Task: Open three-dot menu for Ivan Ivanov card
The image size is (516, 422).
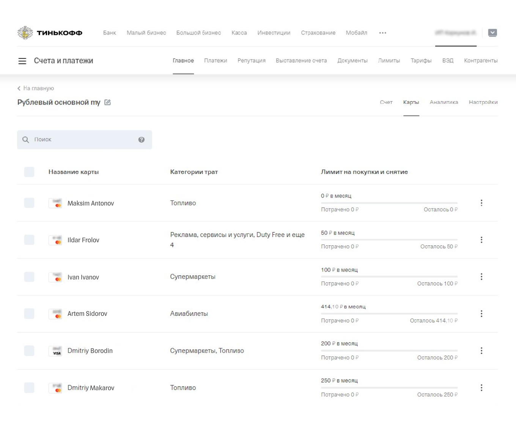Action: 481,277
